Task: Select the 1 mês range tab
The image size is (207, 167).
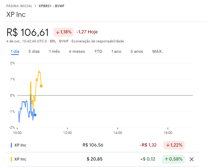Action: (54, 51)
